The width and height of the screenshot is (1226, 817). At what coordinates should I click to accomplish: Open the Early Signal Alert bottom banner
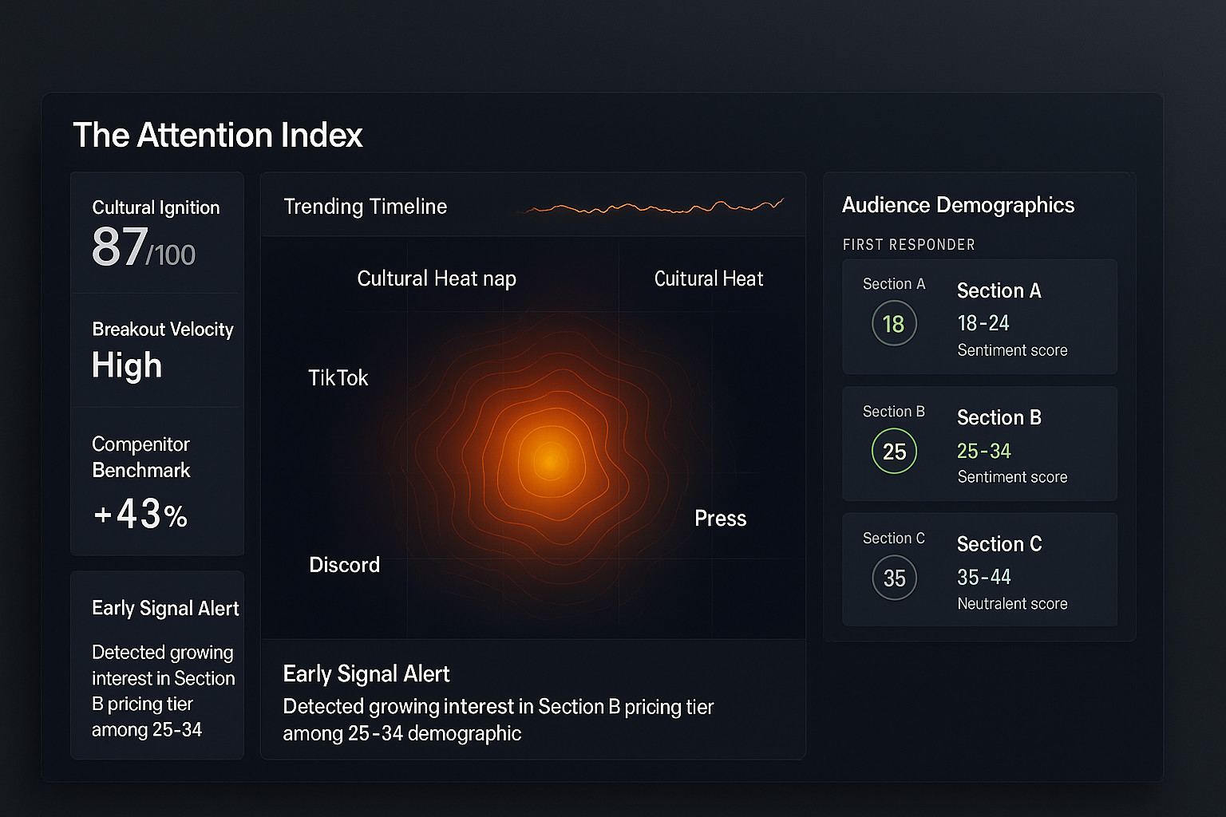pos(532,700)
